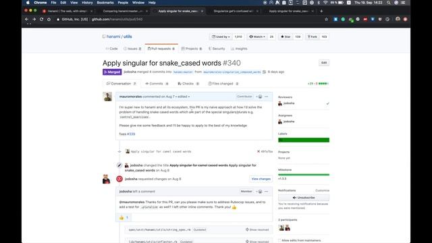This screenshot has height=243, width=432.
Task: Add reaction to jodosha review comment
Action: point(259,192)
